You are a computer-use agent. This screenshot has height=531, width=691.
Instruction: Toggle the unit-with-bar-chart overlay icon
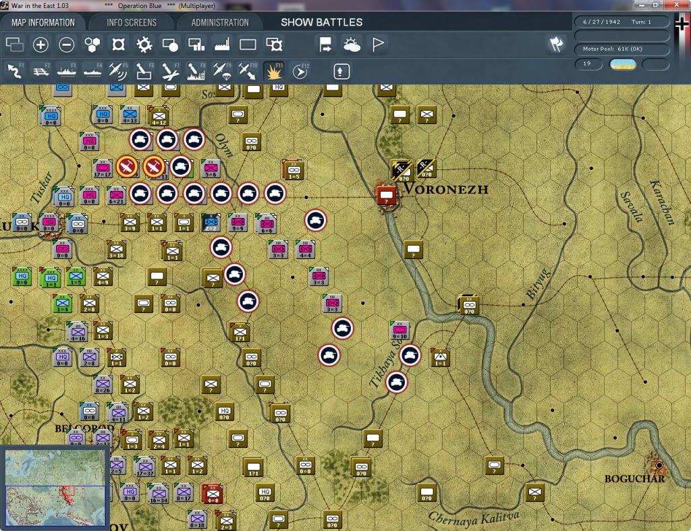(x=196, y=45)
